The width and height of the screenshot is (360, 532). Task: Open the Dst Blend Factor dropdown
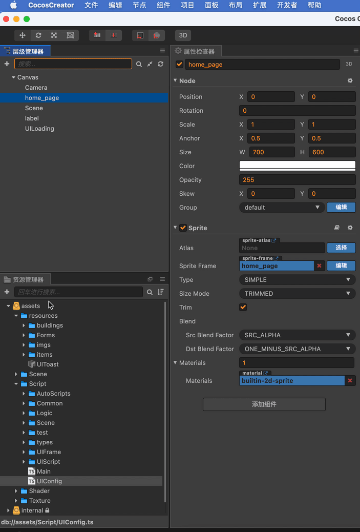[298, 349]
